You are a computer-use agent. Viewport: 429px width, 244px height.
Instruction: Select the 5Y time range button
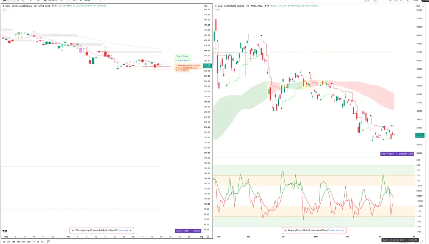coord(38,242)
